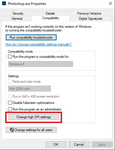Select the General tab
The image size is (115, 150).
[17, 18]
